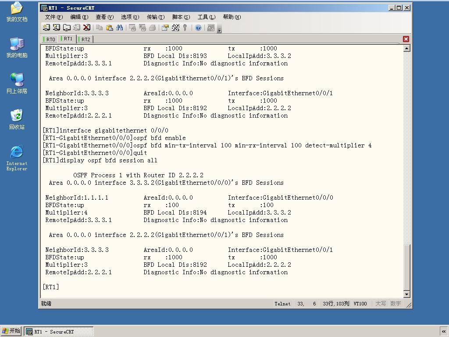Click the Disconnect red X icon

(x=87, y=28)
